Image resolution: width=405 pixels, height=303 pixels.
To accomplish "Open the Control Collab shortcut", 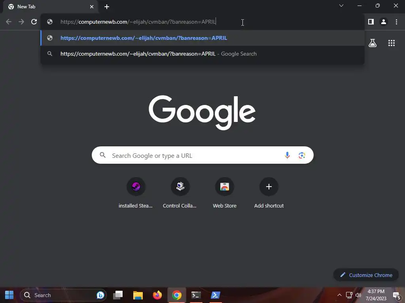I will 180,193.
